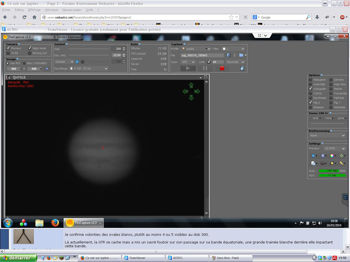Screen dimensions: 350x262
Task: Click the Firefox home button
Action: pyautogui.click(x=35, y=17)
